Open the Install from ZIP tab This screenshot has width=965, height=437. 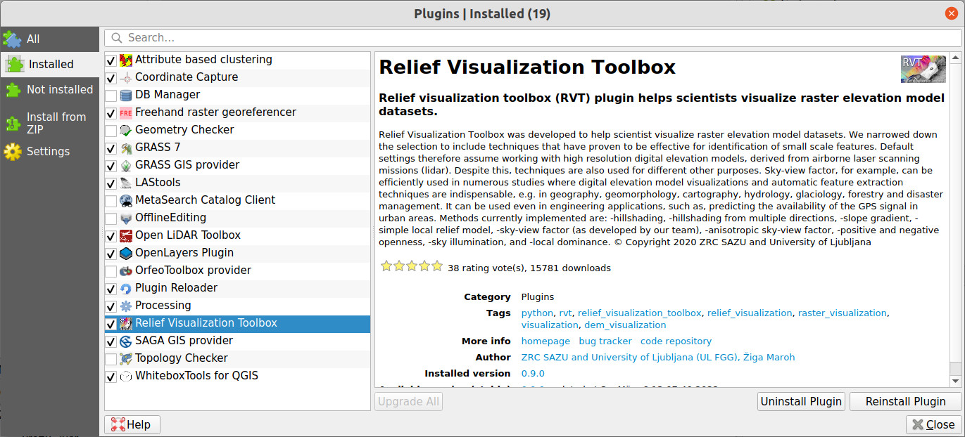[49, 123]
